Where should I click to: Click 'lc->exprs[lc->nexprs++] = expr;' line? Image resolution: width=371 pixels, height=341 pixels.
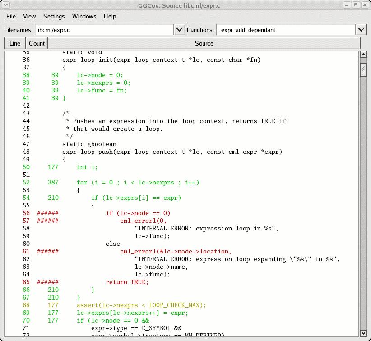pyautogui.click(x=133, y=313)
